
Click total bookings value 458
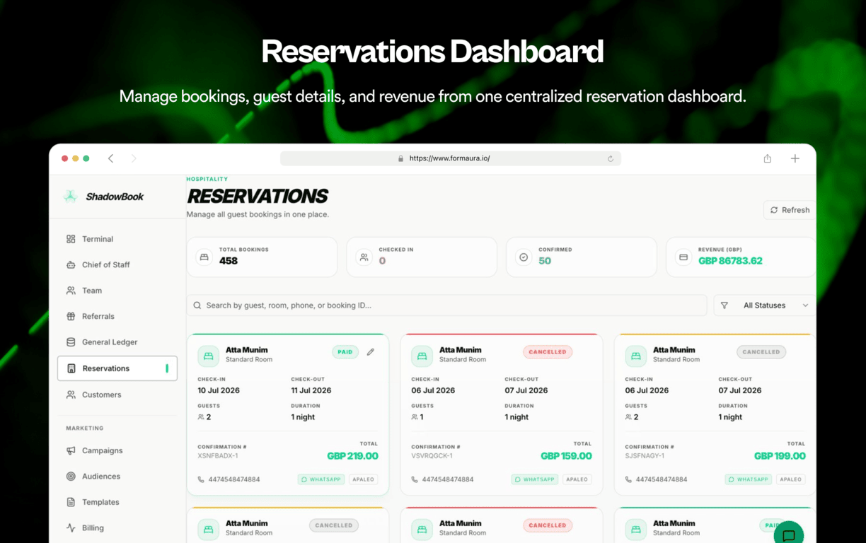pos(229,261)
